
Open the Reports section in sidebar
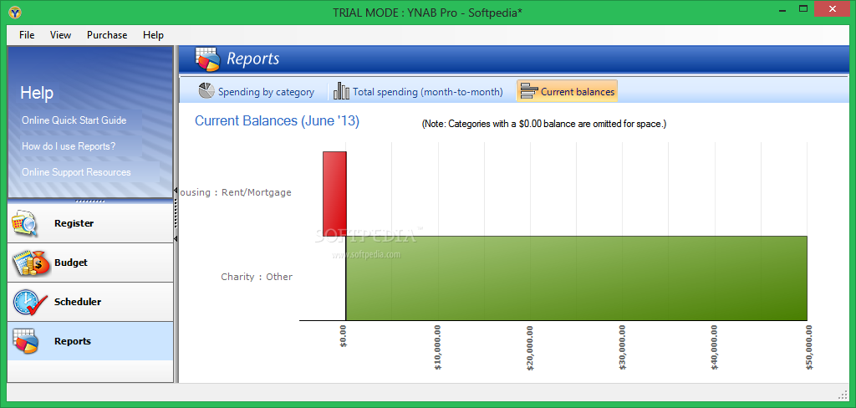click(90, 341)
